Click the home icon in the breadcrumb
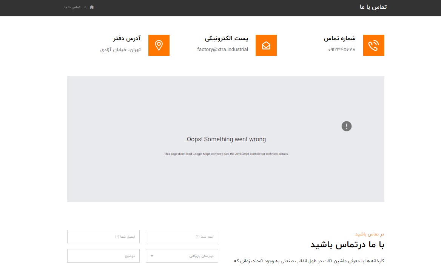Screen dimensions: 441x266 92,7
